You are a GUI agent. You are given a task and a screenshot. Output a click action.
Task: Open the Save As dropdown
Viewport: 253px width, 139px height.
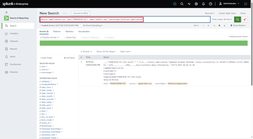(x=210, y=13)
